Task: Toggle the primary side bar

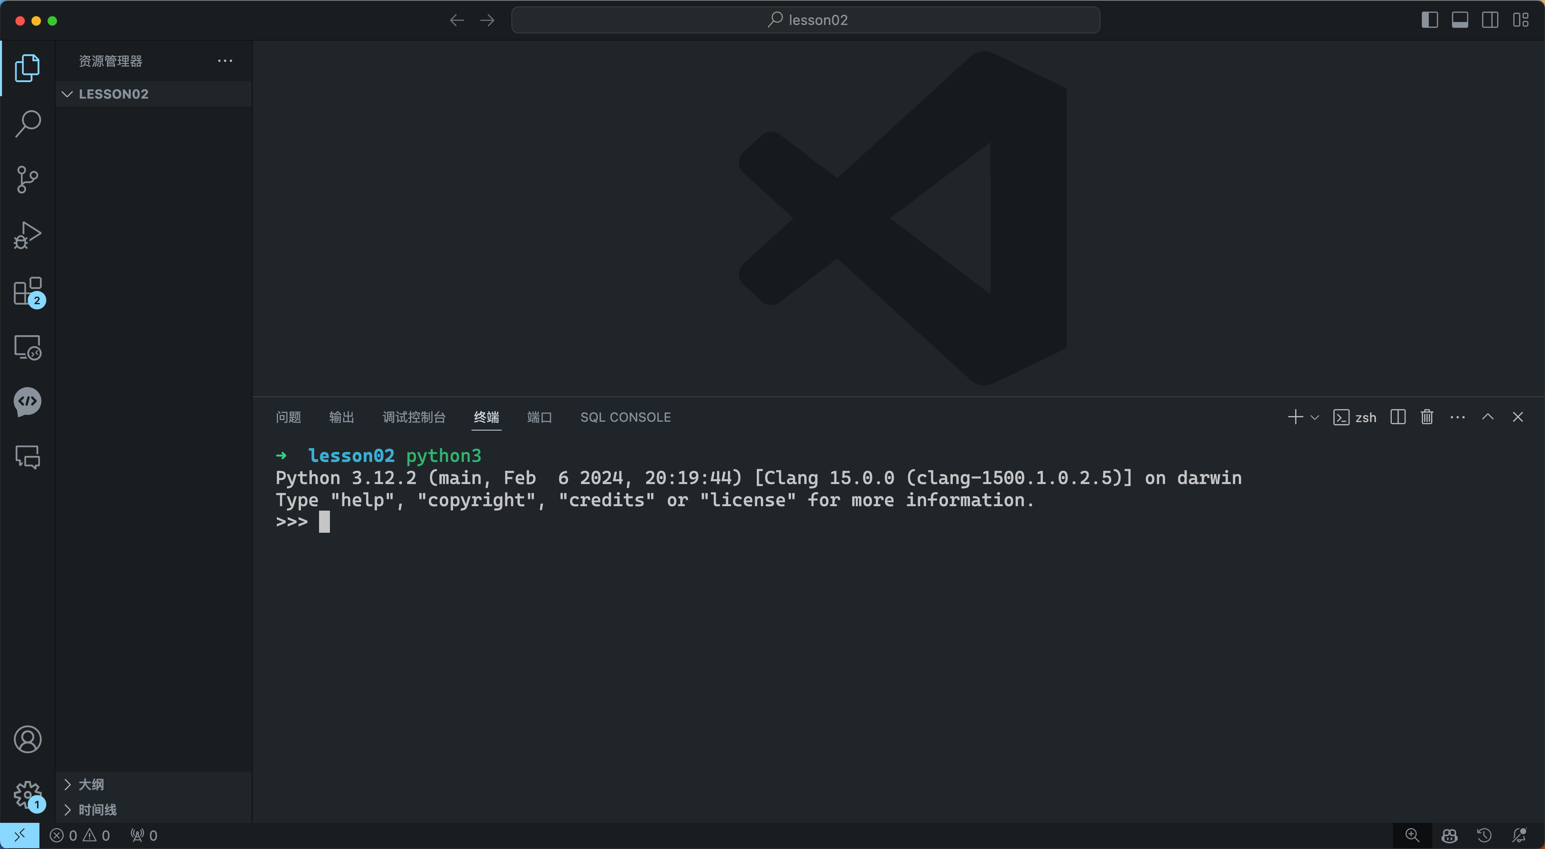Action: coord(1430,21)
